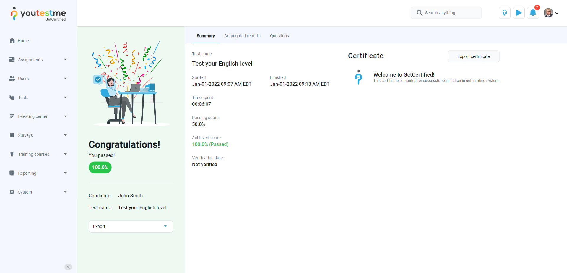This screenshot has width=567, height=273.
Task: Click the Reporting sidebar icon
Action: (12, 173)
